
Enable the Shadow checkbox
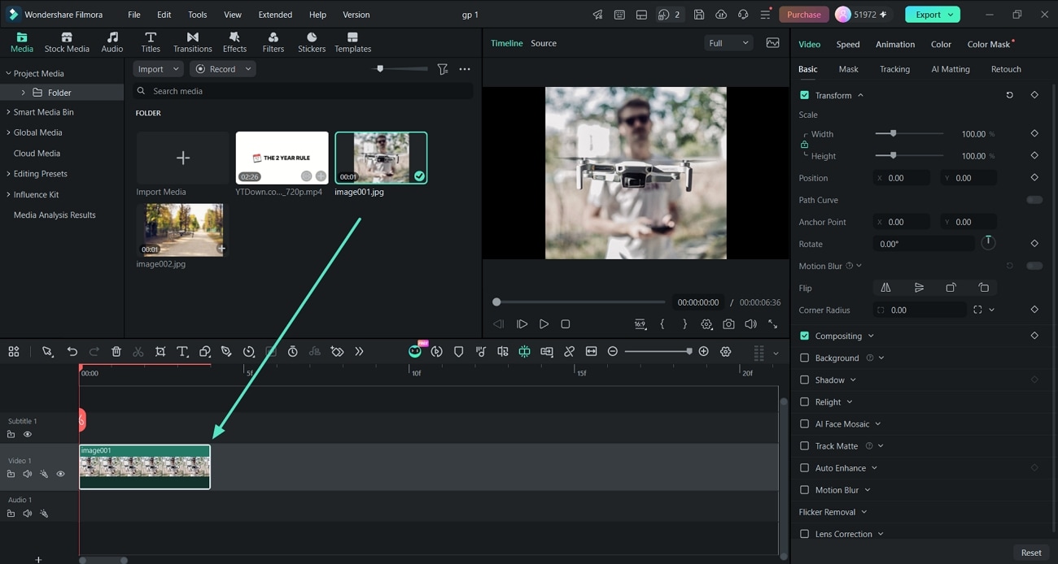pyautogui.click(x=804, y=380)
